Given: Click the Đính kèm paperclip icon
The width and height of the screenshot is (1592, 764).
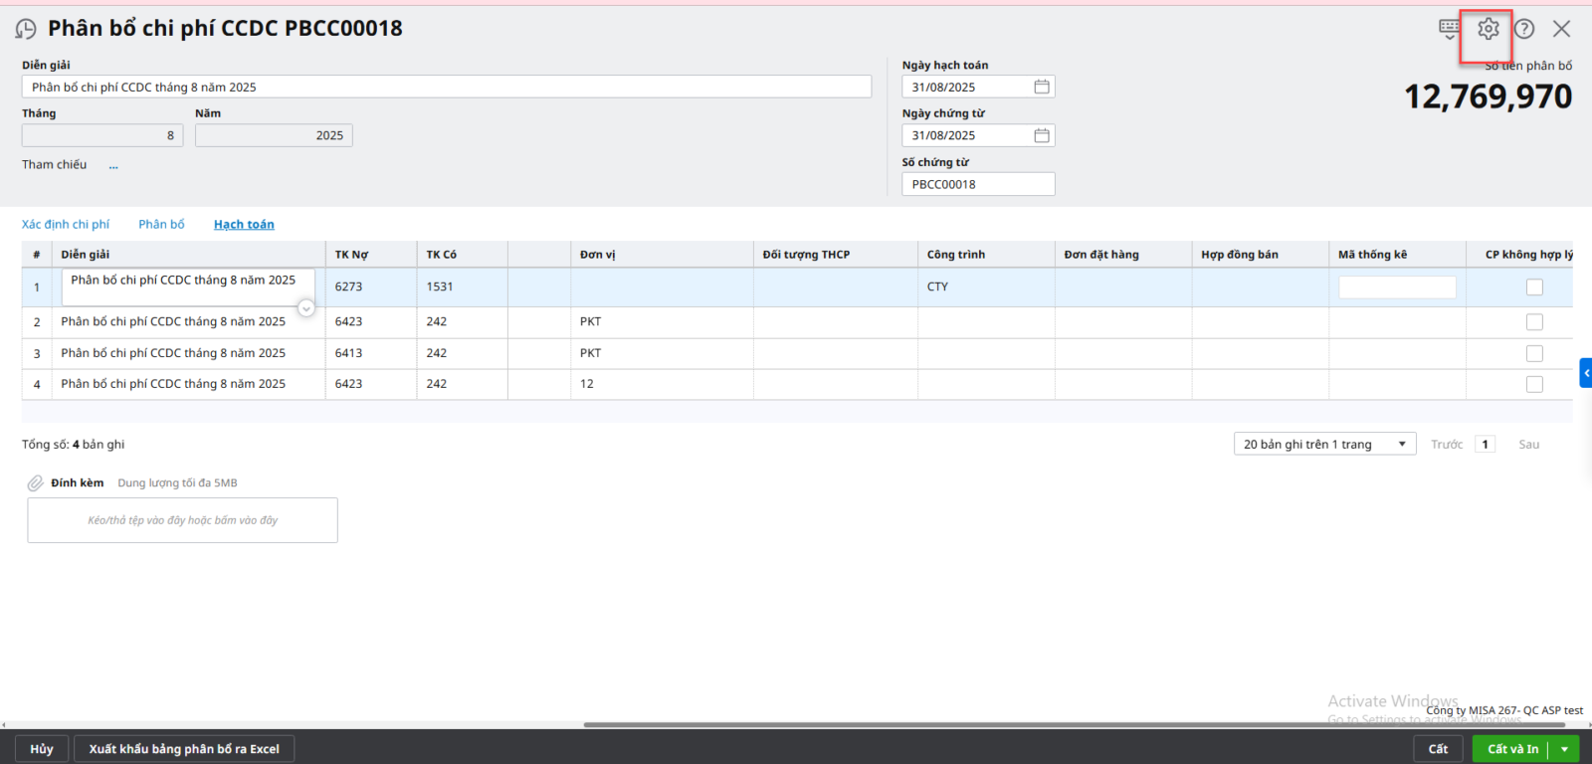Looking at the screenshot, I should 35,483.
